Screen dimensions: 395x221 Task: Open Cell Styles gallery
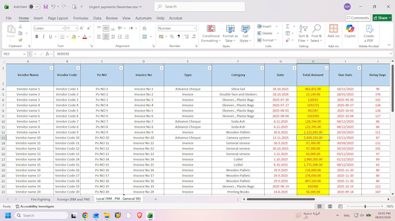(245, 34)
